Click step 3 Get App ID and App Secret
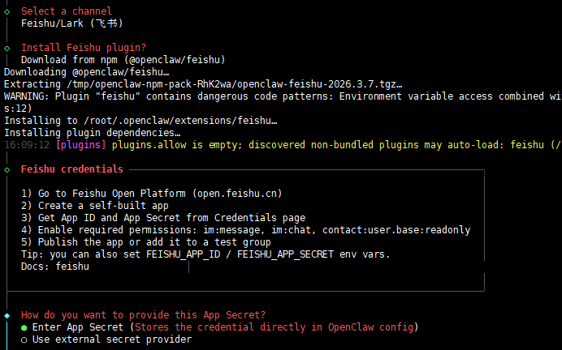The image size is (562, 350). coord(163,218)
